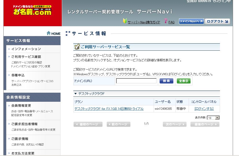Click the blue 検索 button
Image resolution: width=239 pixels, height=156 pixels.
(166, 81)
